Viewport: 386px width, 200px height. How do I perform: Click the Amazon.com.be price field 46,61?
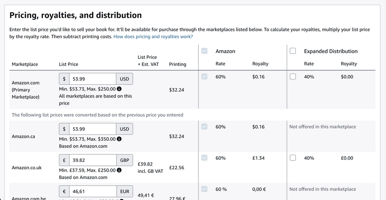93,191
